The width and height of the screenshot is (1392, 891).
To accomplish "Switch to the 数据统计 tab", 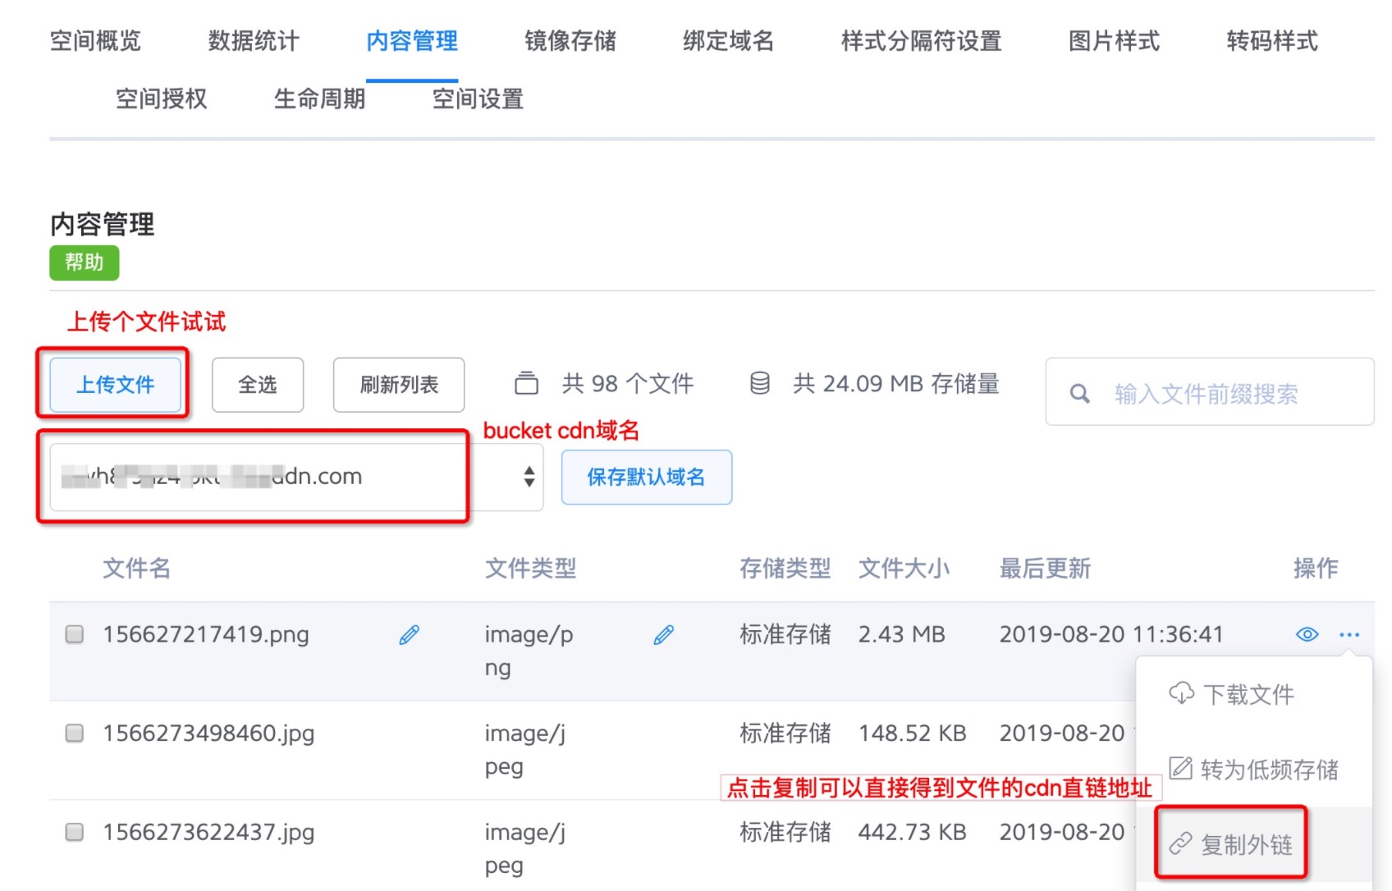I will click(x=254, y=40).
